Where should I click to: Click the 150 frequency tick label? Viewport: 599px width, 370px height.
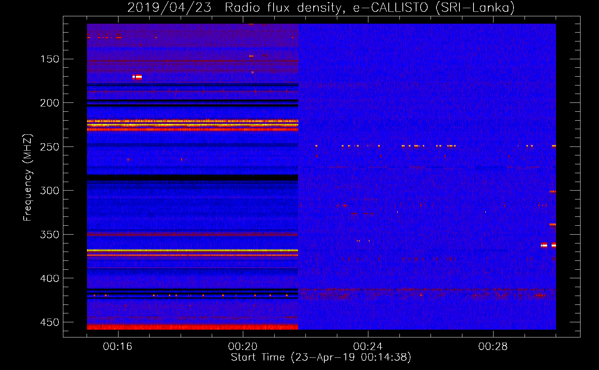50,59
